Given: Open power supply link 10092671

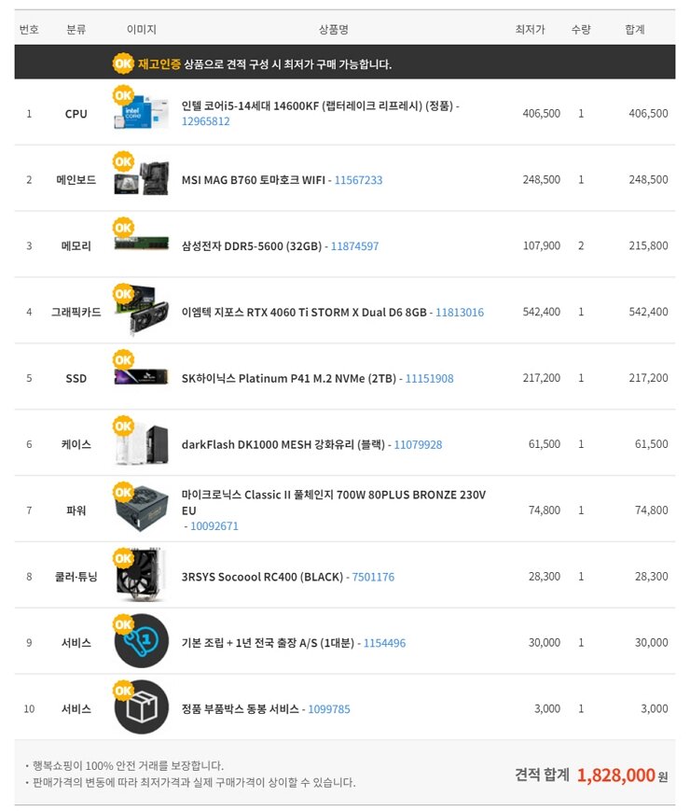Looking at the screenshot, I should point(214,526).
